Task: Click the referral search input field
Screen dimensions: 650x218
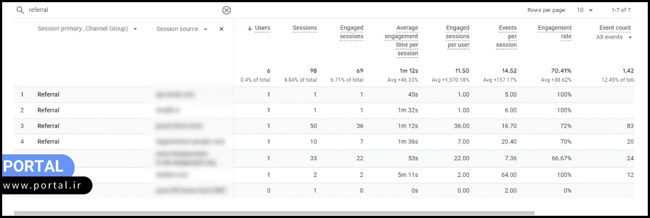Action: tap(119, 10)
